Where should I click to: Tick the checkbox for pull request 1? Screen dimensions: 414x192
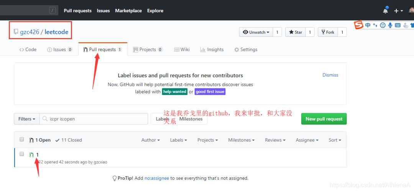pyautogui.click(x=21, y=154)
